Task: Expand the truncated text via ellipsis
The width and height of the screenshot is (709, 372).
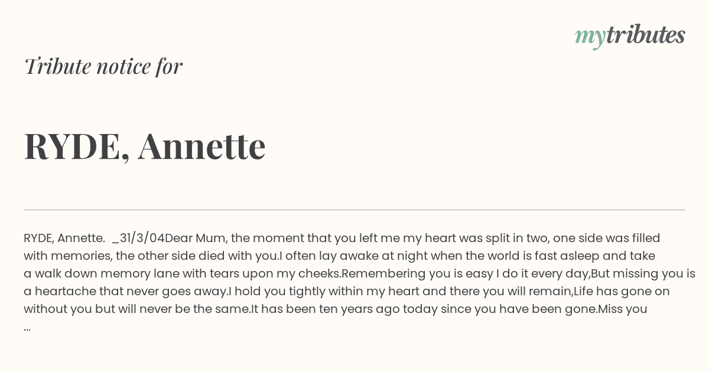Action: (x=27, y=327)
